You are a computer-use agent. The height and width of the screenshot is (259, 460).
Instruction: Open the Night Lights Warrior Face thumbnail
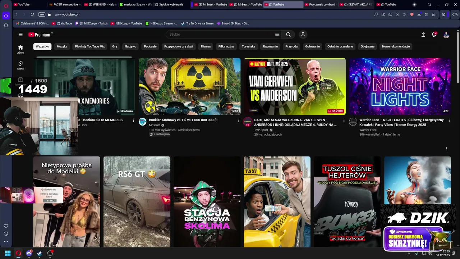tap(400, 86)
